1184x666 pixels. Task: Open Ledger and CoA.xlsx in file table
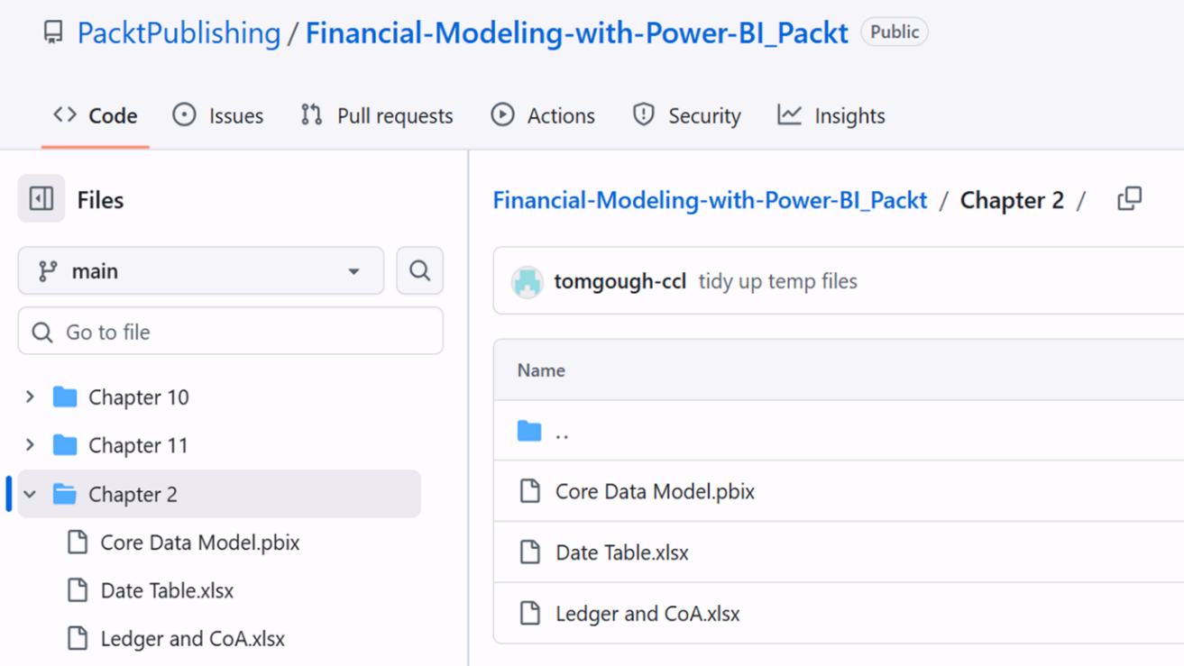(647, 614)
